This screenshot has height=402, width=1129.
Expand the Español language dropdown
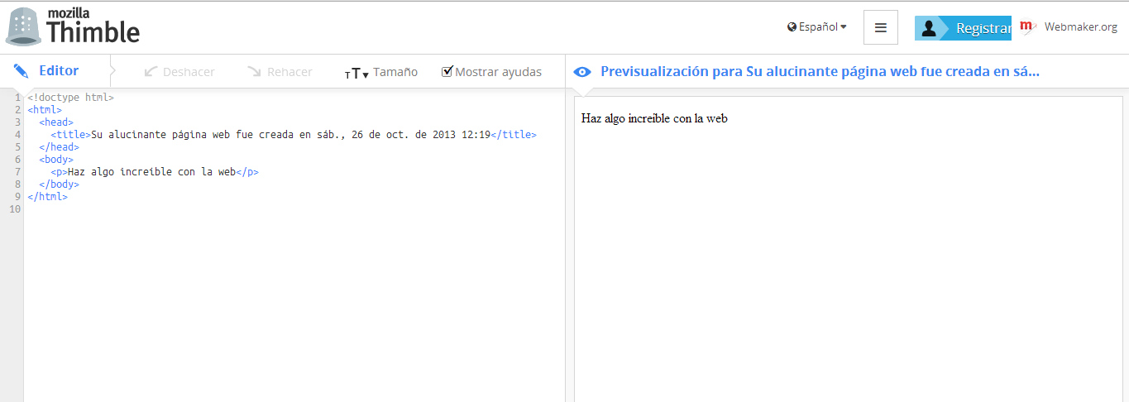click(818, 27)
